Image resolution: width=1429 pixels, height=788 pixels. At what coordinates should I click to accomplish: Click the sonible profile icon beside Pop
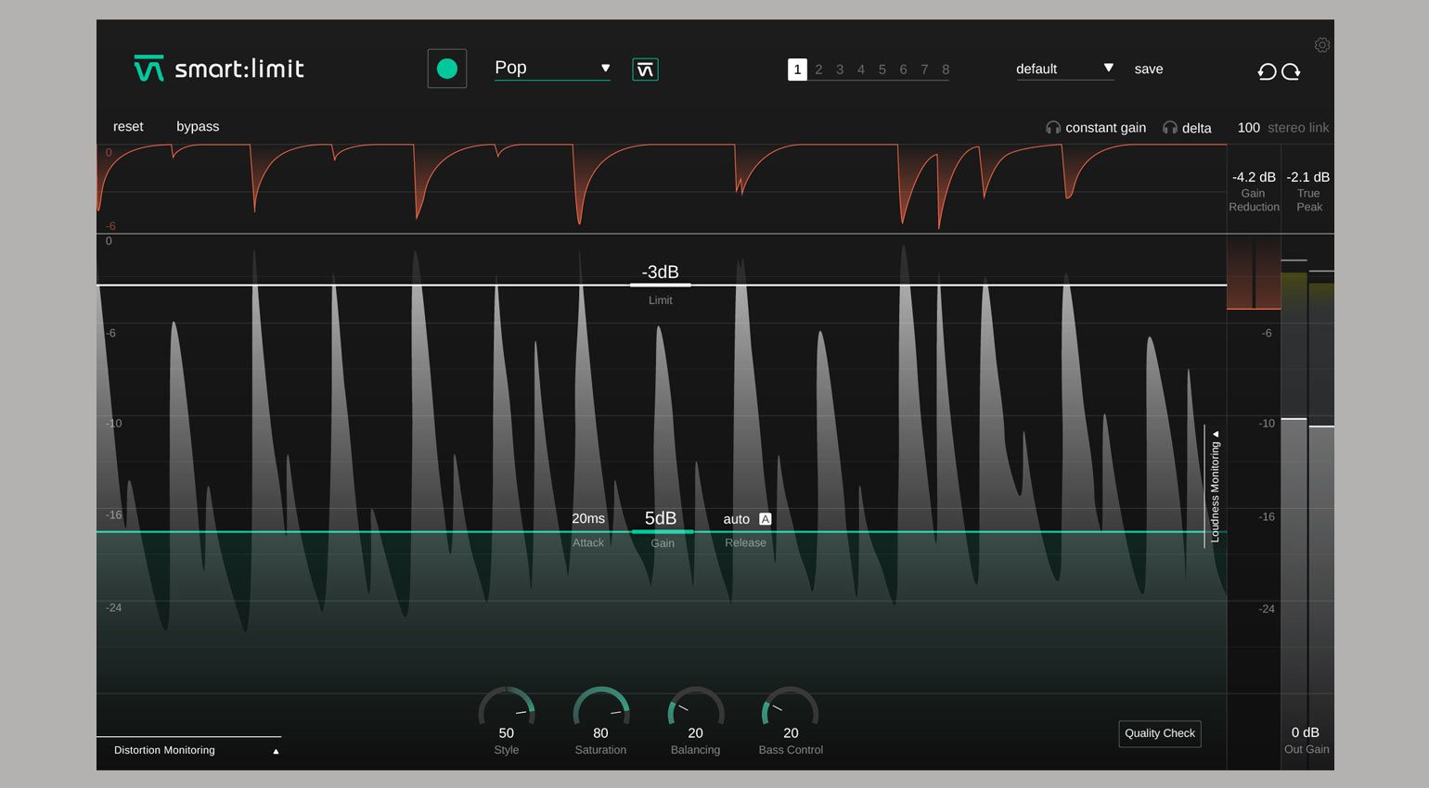(645, 70)
